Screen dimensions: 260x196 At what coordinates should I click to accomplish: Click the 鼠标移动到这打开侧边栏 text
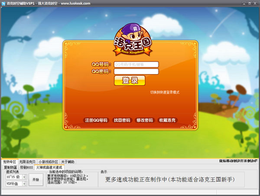pyautogui.click(x=238, y=161)
